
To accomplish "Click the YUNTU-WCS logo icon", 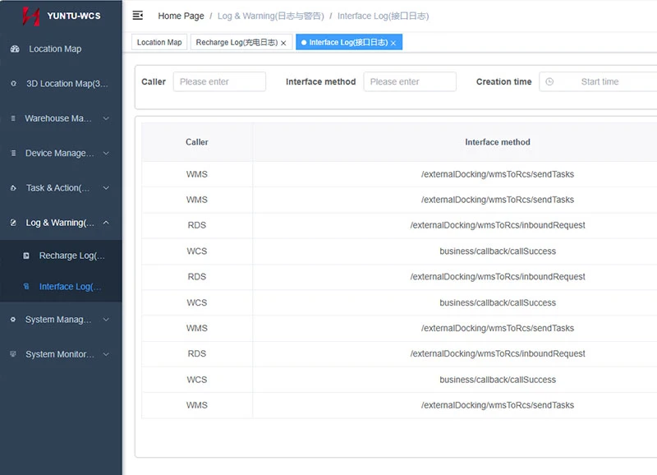I will click(31, 16).
